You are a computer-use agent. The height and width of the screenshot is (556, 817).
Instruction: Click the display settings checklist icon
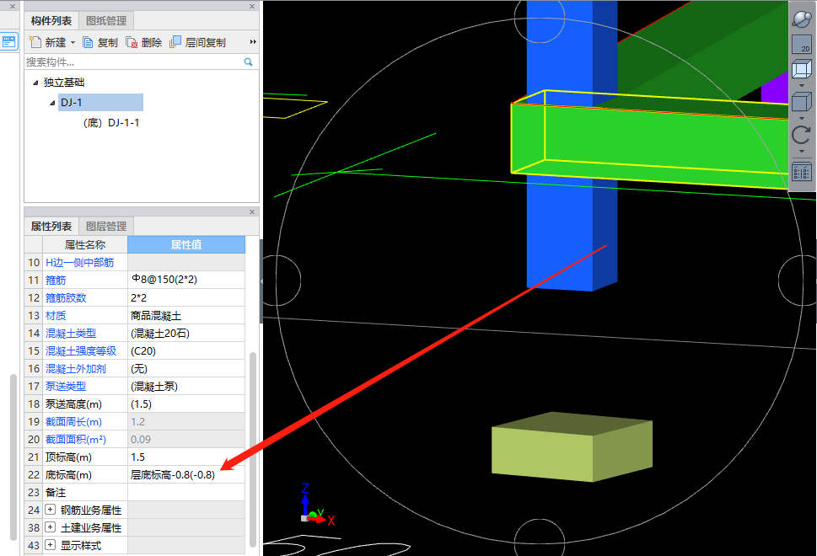[802, 172]
